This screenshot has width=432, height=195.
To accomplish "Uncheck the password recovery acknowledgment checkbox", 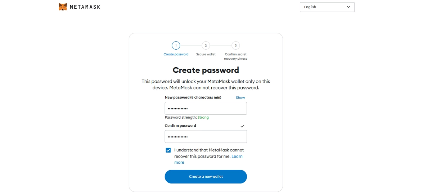I will (168, 150).
